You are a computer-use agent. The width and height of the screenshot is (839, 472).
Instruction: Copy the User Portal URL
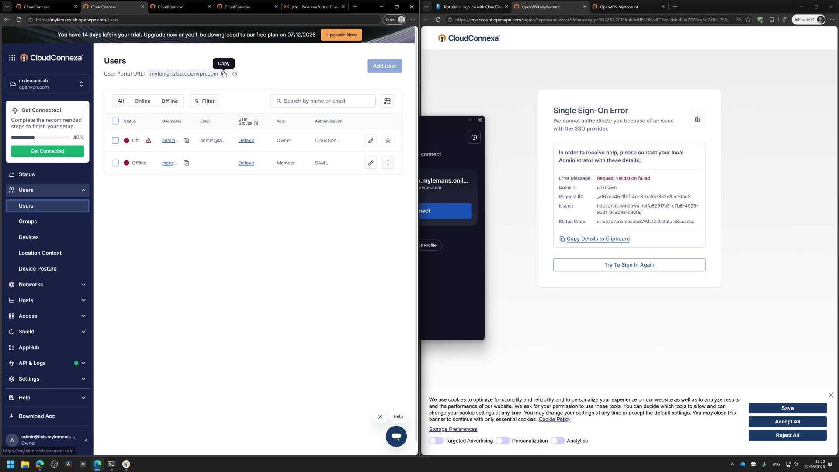(223, 74)
